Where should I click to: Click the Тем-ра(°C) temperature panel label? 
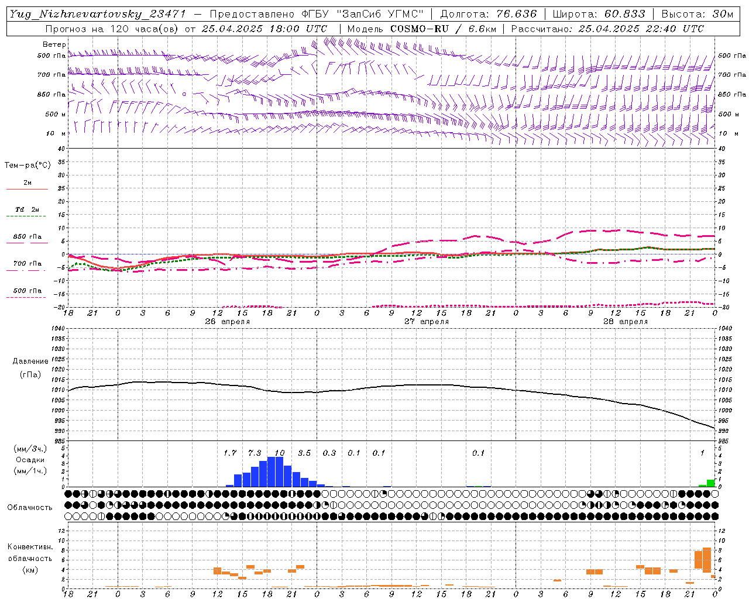(28, 166)
